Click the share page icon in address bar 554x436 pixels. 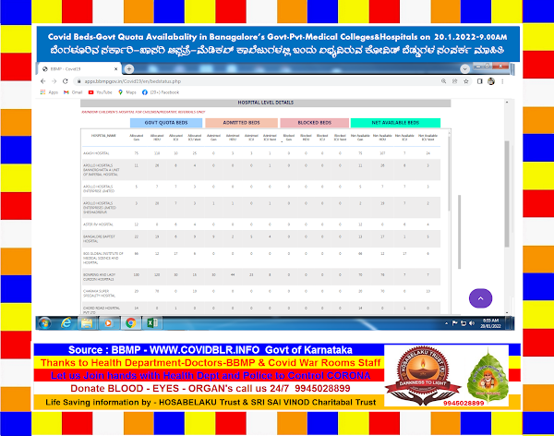click(x=454, y=81)
